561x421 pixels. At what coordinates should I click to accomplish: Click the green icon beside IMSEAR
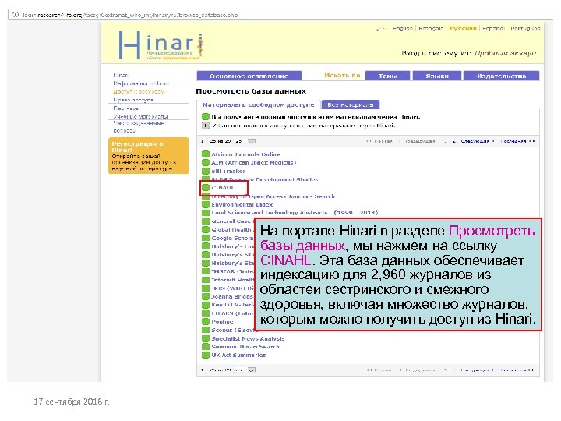tap(206, 271)
